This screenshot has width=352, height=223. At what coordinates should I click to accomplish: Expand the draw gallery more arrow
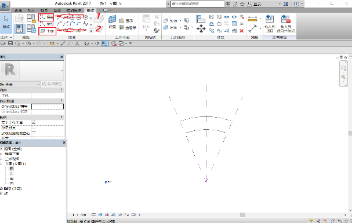tap(91, 31)
